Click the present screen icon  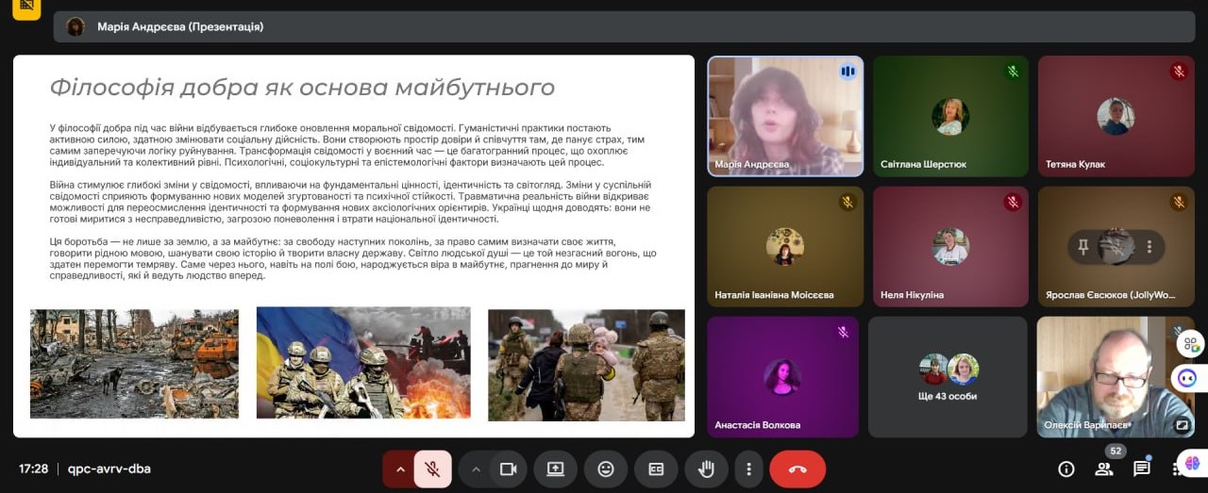click(x=555, y=468)
